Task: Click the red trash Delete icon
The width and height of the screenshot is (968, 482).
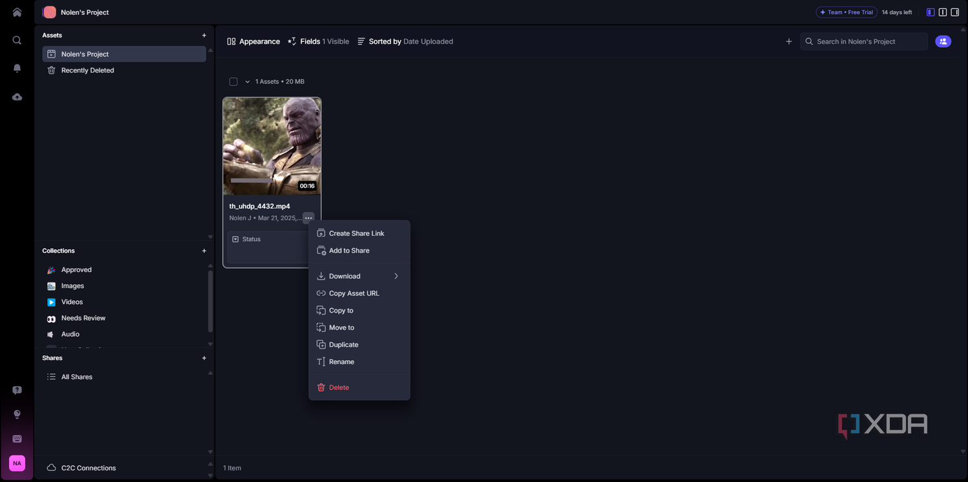Action: (x=321, y=387)
